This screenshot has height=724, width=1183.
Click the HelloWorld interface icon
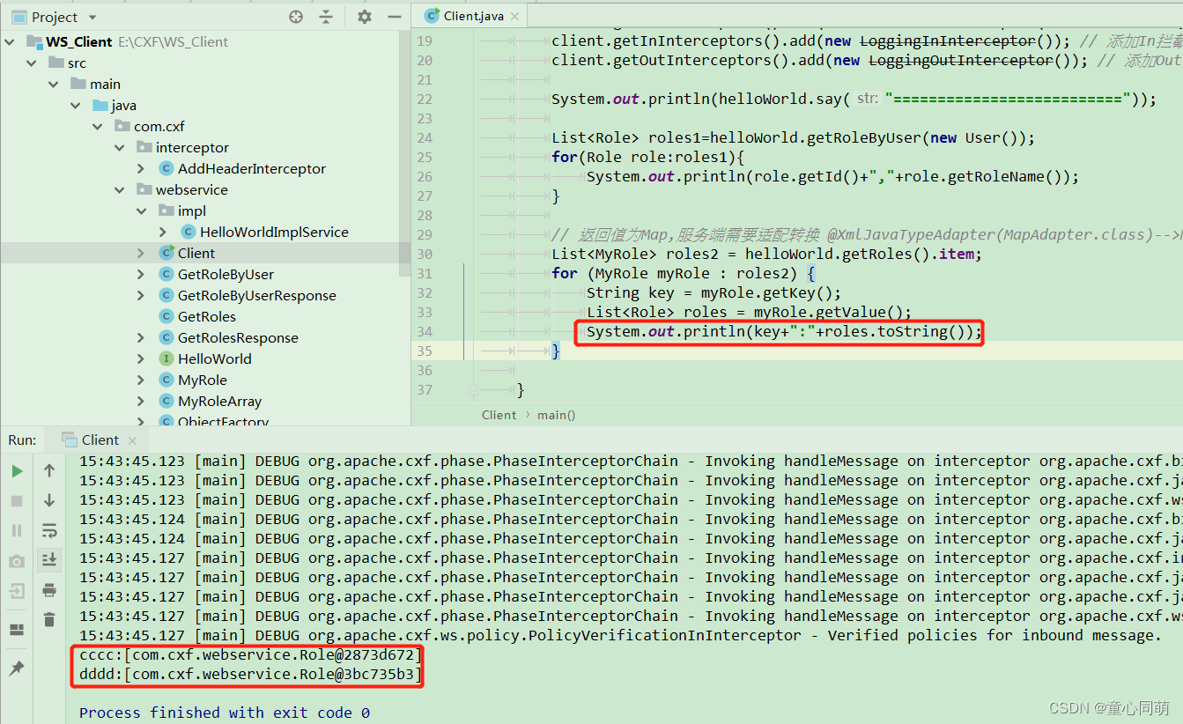click(166, 358)
